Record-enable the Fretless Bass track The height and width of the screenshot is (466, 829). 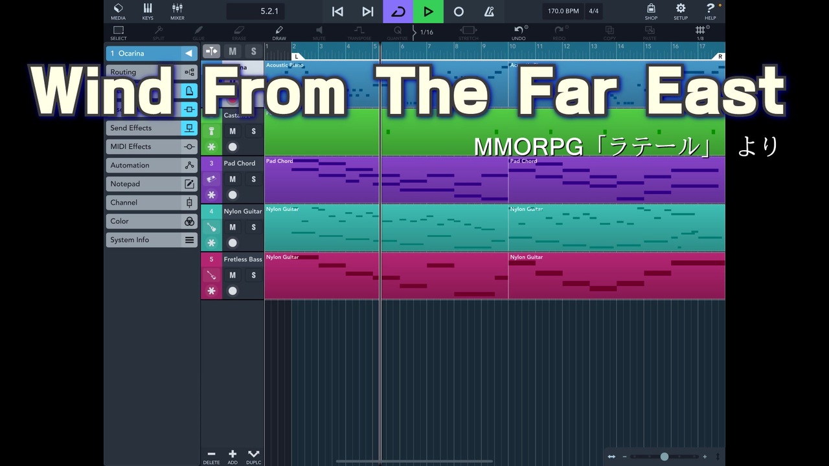(x=233, y=291)
